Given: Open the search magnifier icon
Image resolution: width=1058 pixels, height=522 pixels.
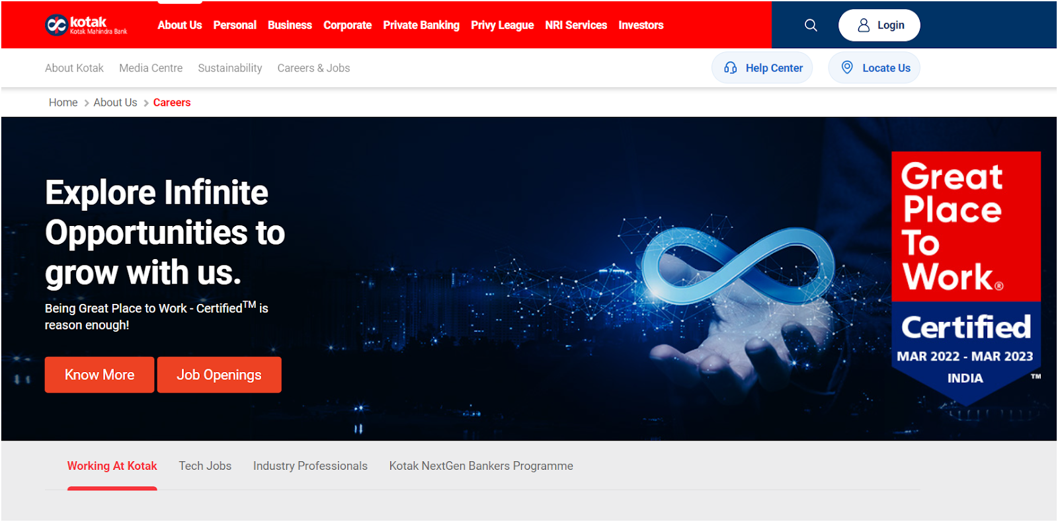Looking at the screenshot, I should [x=811, y=25].
